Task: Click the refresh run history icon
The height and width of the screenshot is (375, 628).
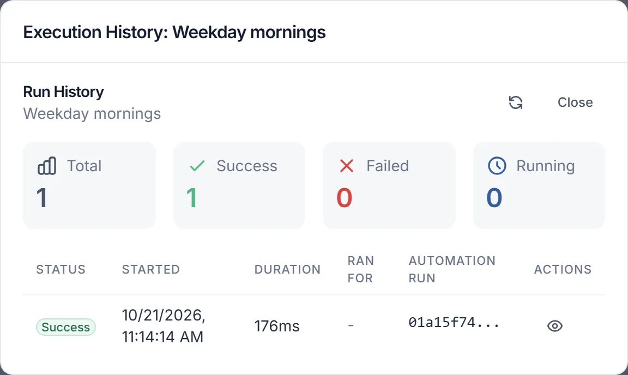Action: point(516,102)
